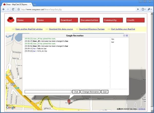Go back with the browser back arrow

click(4, 9)
